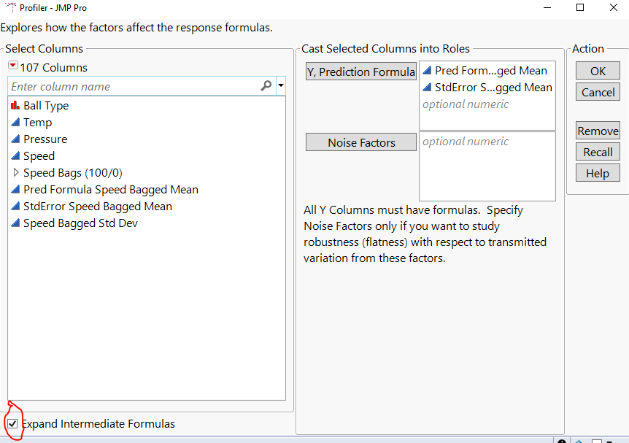Viewport: 629px width, 443px height.
Task: Expand the Speed Bags (100/0) group
Action: pyautogui.click(x=16, y=173)
